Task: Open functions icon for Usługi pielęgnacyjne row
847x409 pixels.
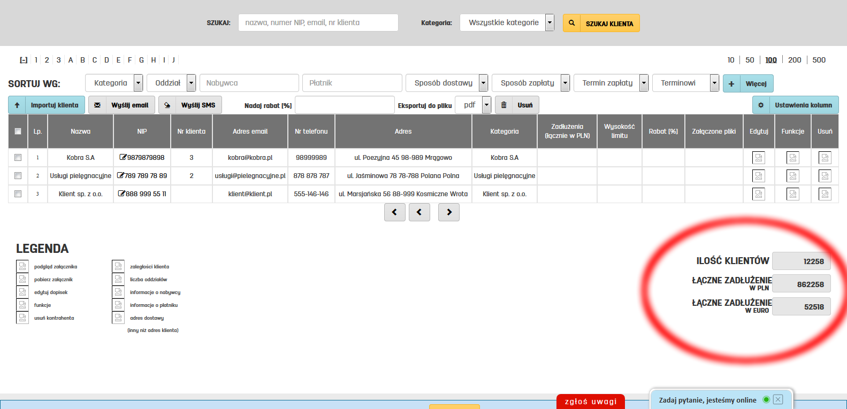Action: [x=792, y=176]
